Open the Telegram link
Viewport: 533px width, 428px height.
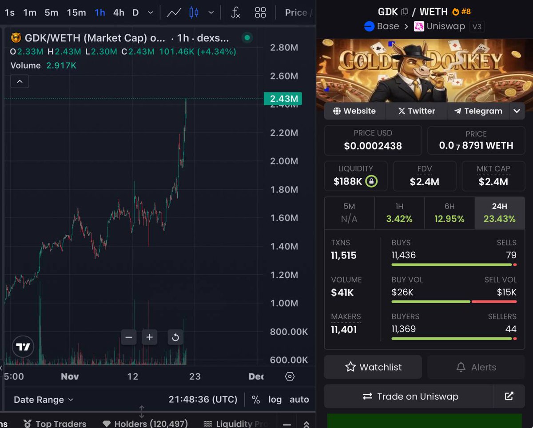point(478,111)
